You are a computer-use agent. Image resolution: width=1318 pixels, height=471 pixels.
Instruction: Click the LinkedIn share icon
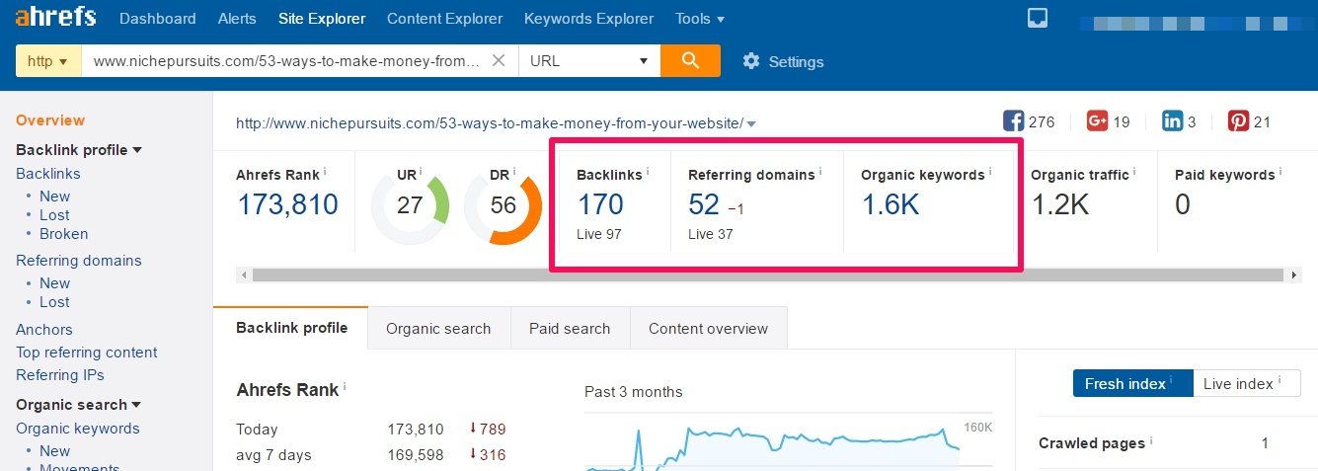coord(1173,121)
